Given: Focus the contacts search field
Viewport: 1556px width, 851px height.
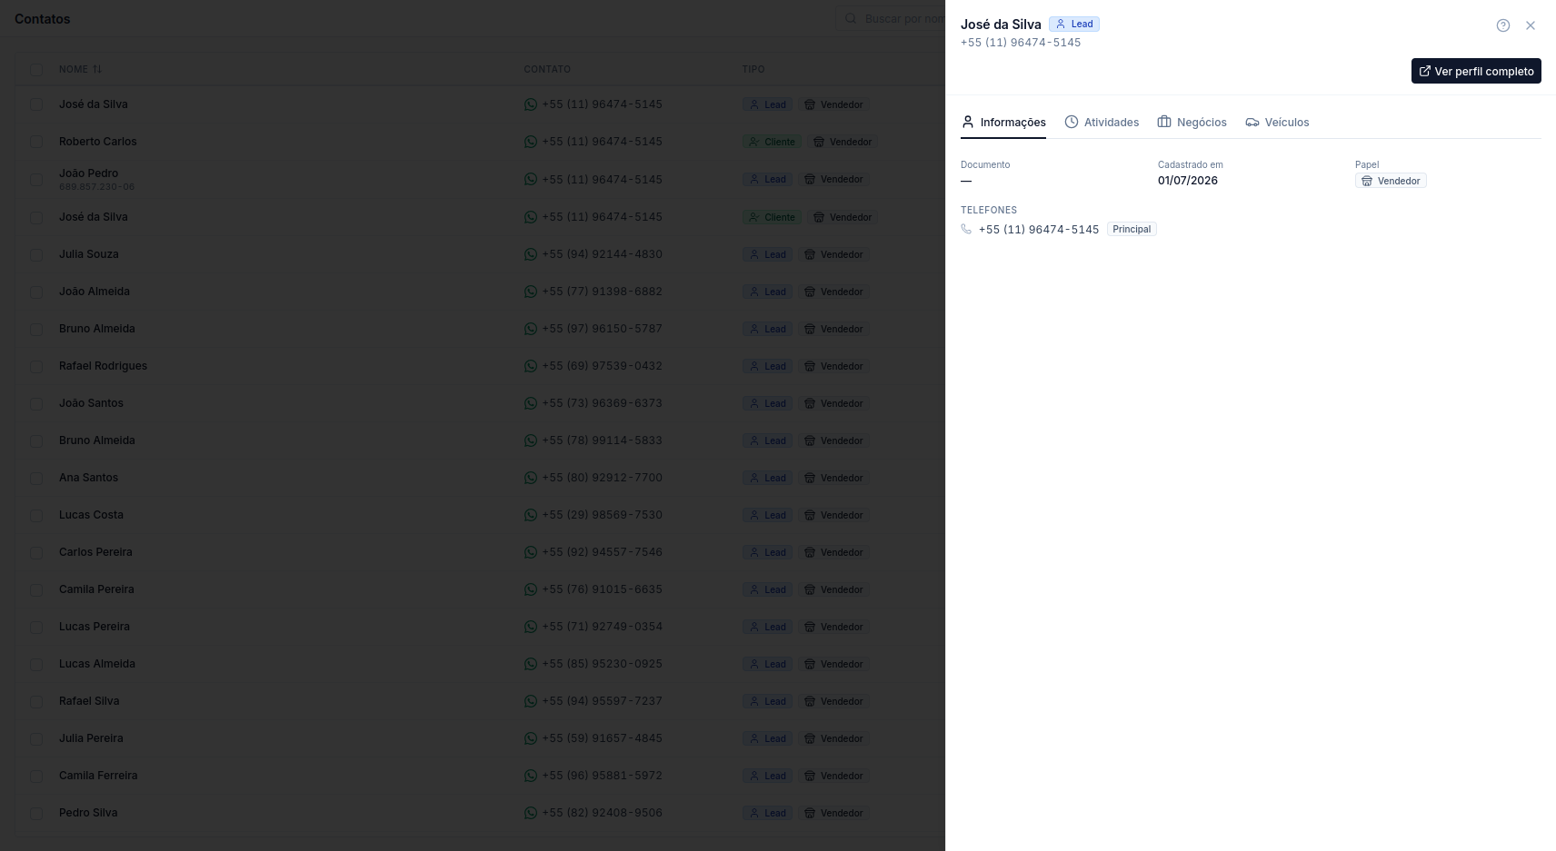Looking at the screenshot, I should (891, 18).
